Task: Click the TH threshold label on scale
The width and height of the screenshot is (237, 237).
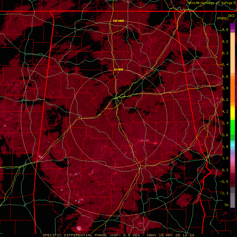Action: tap(226, 205)
